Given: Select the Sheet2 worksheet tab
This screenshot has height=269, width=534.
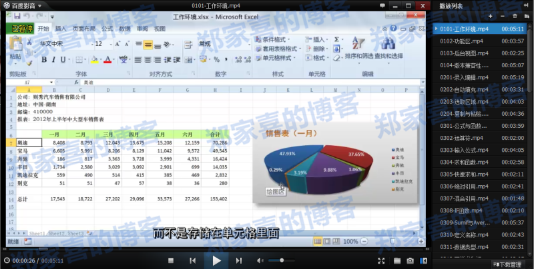Looking at the screenshot, I should pos(56,233).
